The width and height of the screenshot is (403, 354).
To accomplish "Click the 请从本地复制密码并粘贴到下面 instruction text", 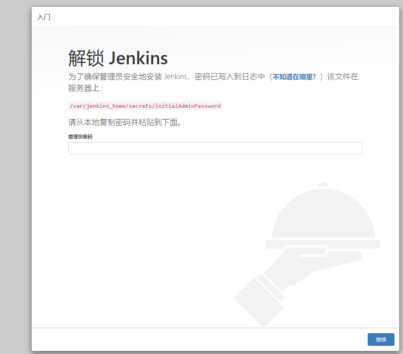I will coord(125,122).
